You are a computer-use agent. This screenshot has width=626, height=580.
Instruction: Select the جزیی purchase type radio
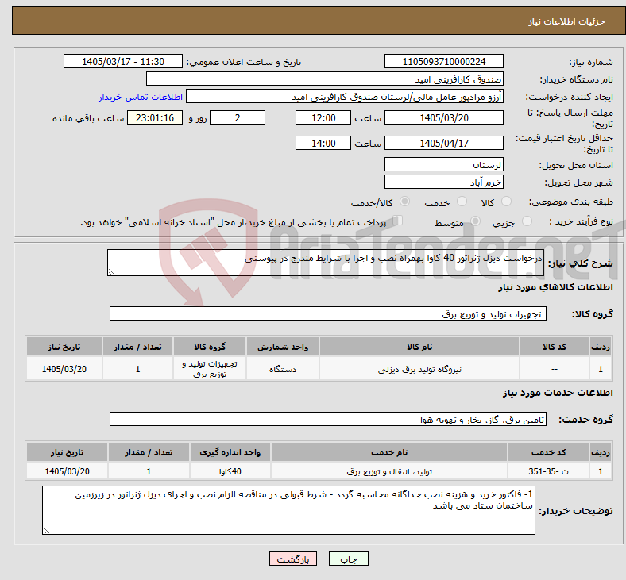click(x=527, y=221)
